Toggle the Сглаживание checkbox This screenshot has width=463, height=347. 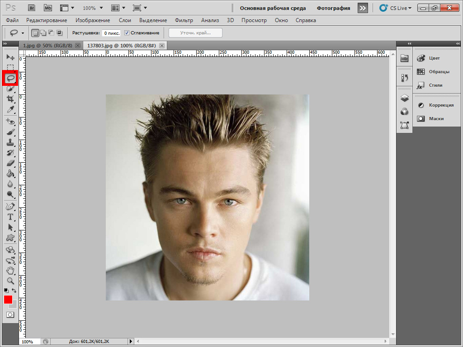[x=127, y=33]
